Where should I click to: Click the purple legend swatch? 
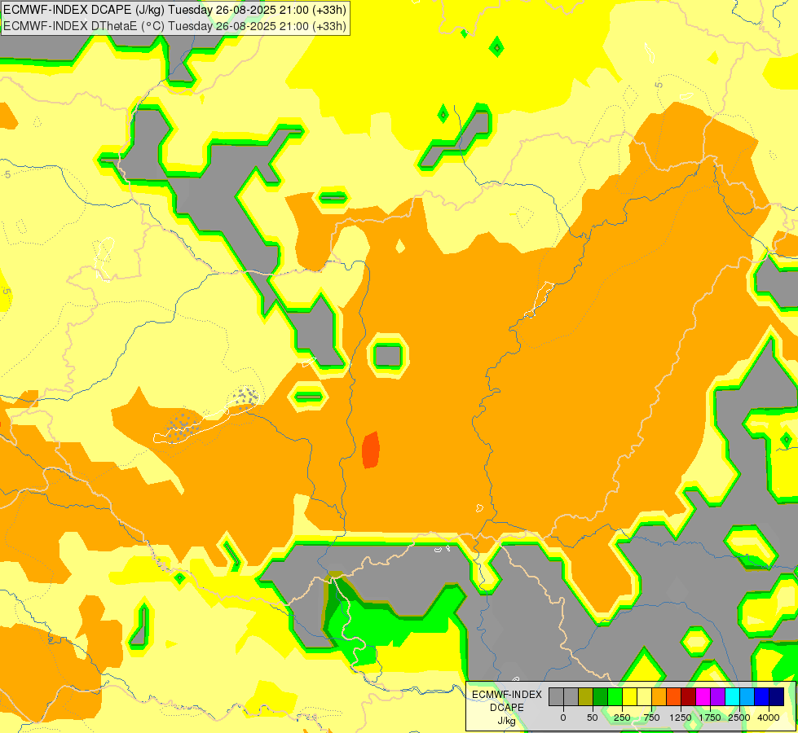pos(717,696)
